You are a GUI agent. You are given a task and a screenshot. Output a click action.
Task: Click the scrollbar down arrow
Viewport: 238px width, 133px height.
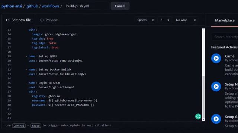(x=203, y=120)
